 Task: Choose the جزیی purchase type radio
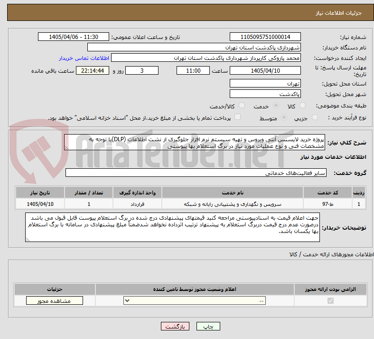coord(315,117)
